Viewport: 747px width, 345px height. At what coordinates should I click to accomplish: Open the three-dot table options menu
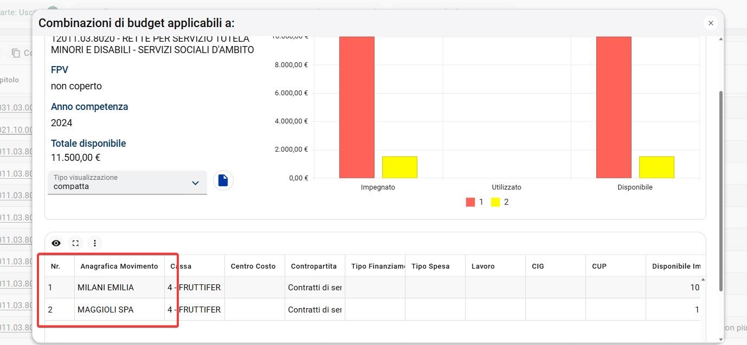click(x=95, y=243)
